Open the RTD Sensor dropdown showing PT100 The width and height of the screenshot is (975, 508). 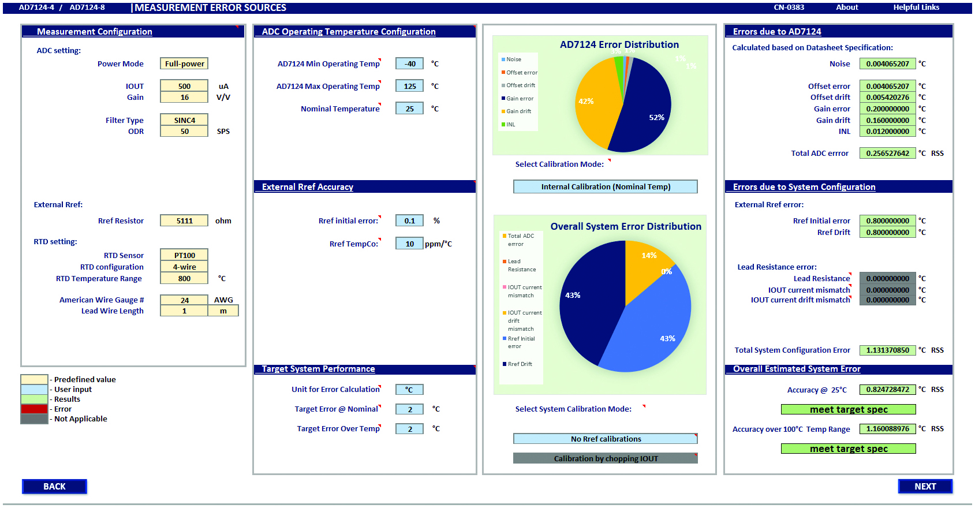pyautogui.click(x=184, y=255)
